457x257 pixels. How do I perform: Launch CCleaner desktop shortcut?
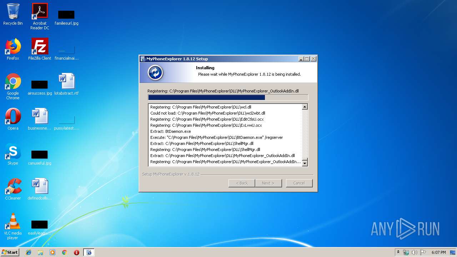(13, 189)
